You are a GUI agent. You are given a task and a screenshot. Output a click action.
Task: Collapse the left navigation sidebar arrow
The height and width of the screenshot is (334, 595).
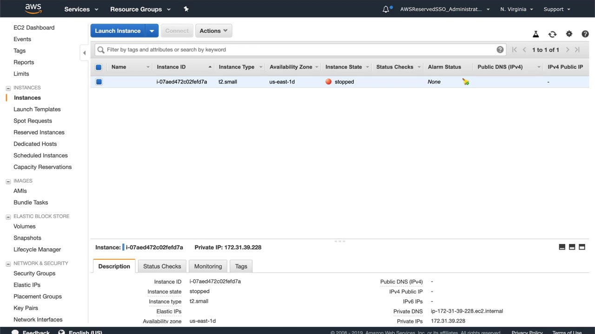(x=84, y=53)
